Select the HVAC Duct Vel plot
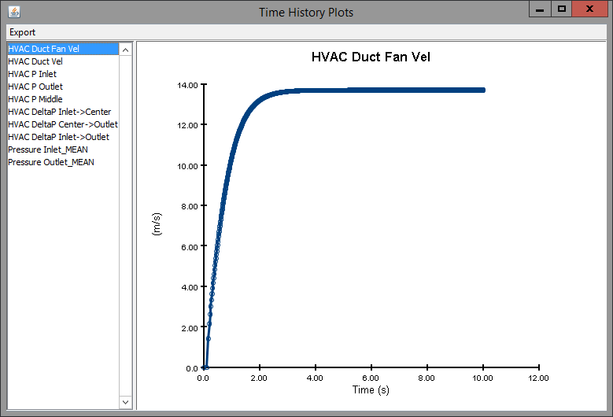The image size is (613, 417). coord(35,61)
